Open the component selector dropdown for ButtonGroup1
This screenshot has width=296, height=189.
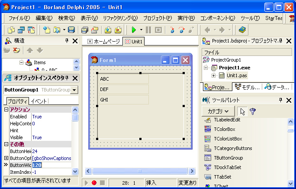(x=74, y=90)
